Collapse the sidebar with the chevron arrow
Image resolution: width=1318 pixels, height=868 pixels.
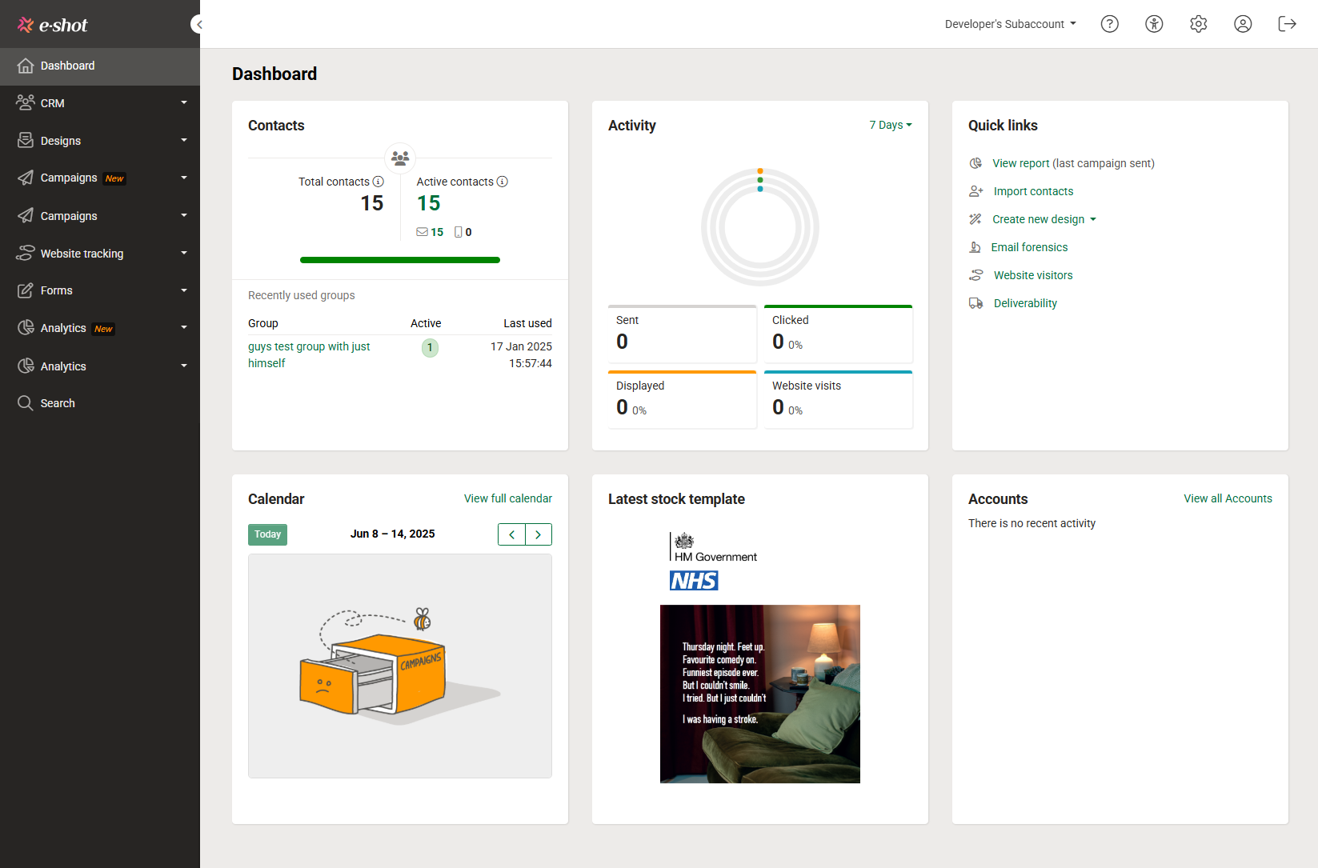198,24
